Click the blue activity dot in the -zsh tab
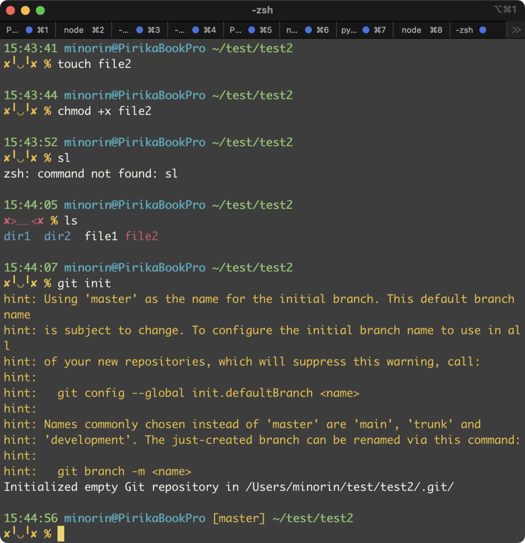This screenshot has height=543, width=525. click(483, 30)
